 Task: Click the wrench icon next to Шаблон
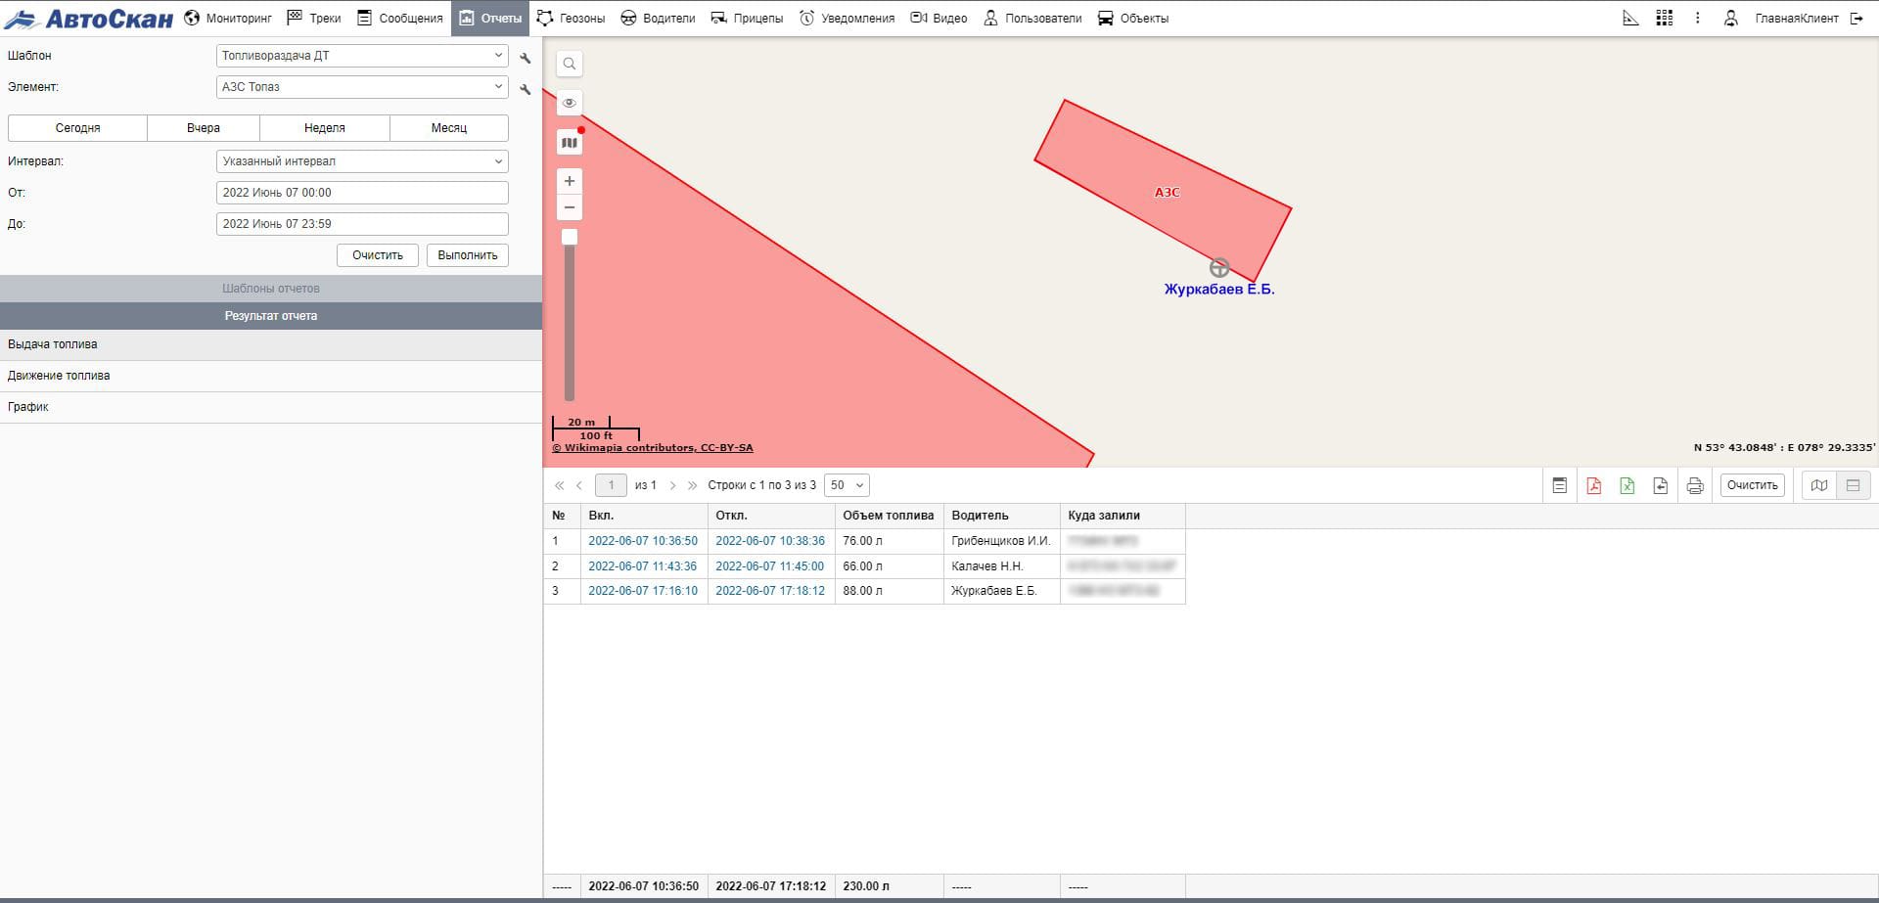526,58
